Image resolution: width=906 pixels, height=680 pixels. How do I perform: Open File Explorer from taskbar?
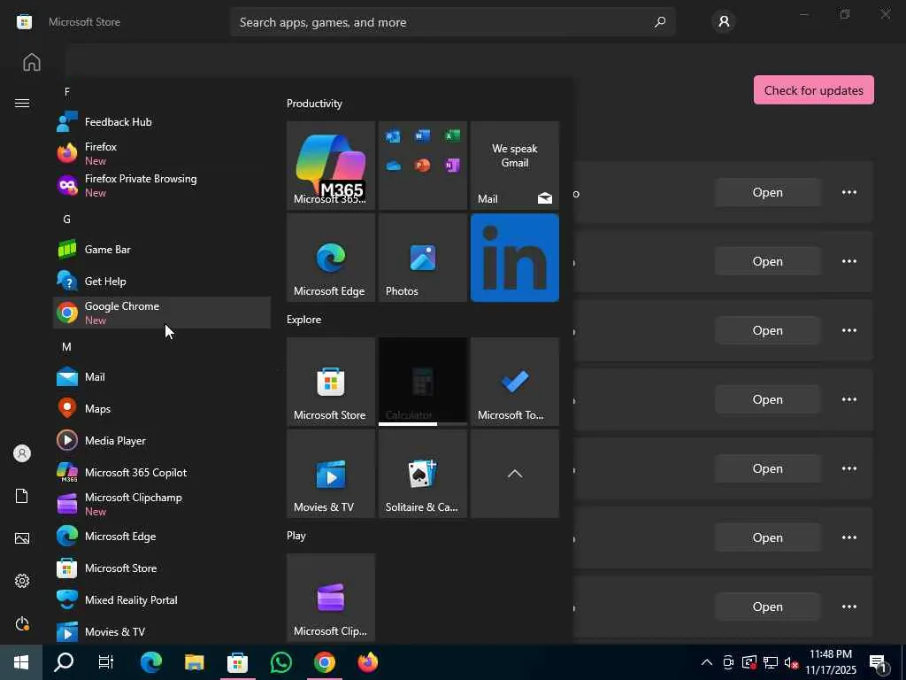tap(194, 662)
